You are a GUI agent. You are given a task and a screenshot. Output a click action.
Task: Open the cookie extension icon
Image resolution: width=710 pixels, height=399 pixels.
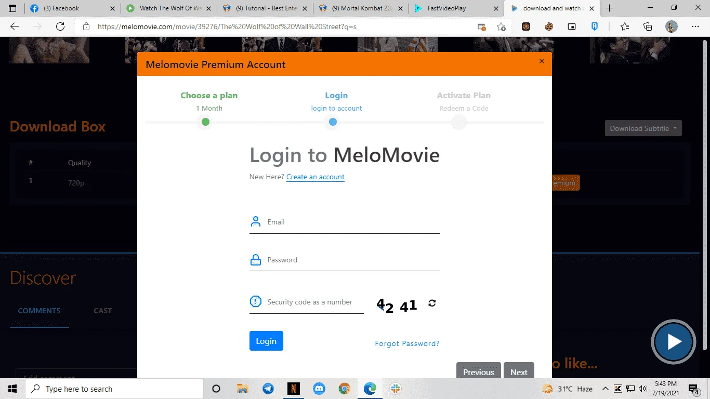click(x=548, y=26)
